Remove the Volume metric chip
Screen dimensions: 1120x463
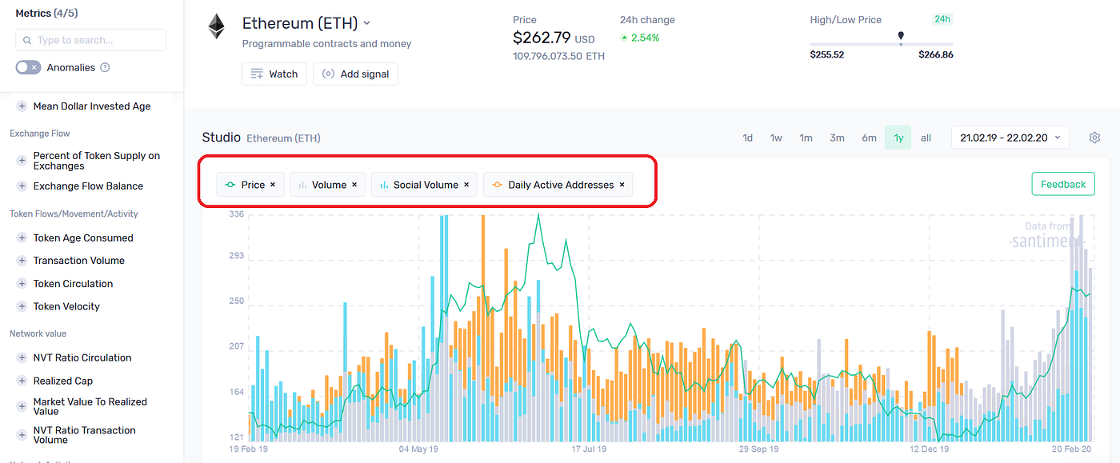tap(354, 185)
